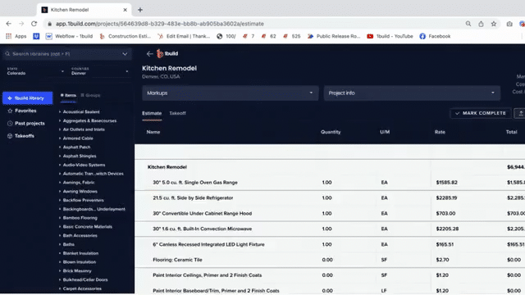
Task: Click the Side by Side Refrigerator rate $2285.19
Action: pos(446,198)
